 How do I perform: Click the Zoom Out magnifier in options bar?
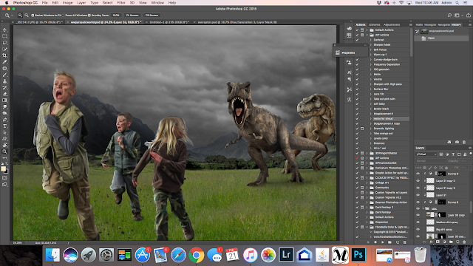[x=27, y=15]
